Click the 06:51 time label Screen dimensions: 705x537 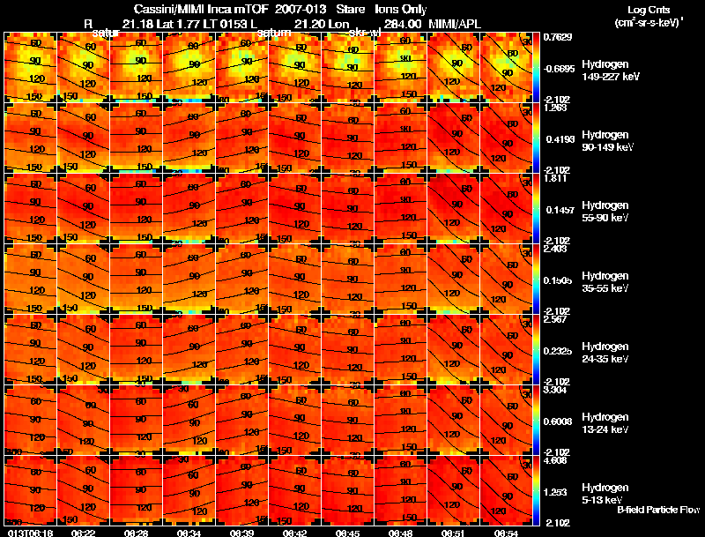pos(453,533)
